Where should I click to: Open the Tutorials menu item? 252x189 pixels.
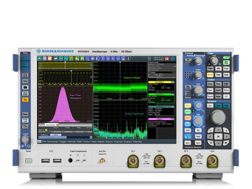(x=137, y=141)
